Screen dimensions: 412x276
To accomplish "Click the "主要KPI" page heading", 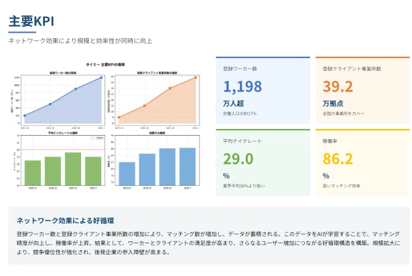I will [x=31, y=21].
